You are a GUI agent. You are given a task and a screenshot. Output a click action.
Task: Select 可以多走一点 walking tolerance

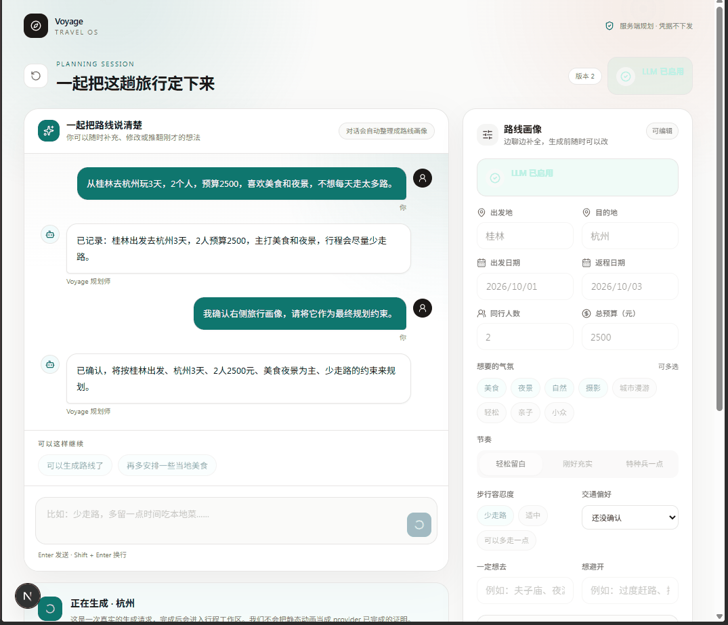pos(506,540)
